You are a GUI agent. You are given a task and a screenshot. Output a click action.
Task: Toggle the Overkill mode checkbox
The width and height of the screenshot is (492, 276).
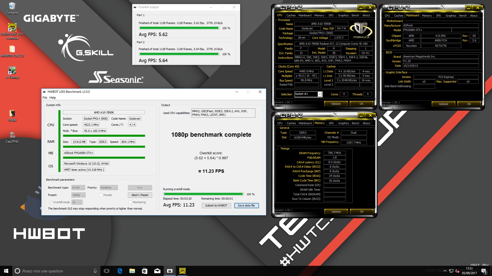coord(51,202)
